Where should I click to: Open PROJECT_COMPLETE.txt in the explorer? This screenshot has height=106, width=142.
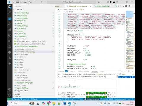[25, 83]
